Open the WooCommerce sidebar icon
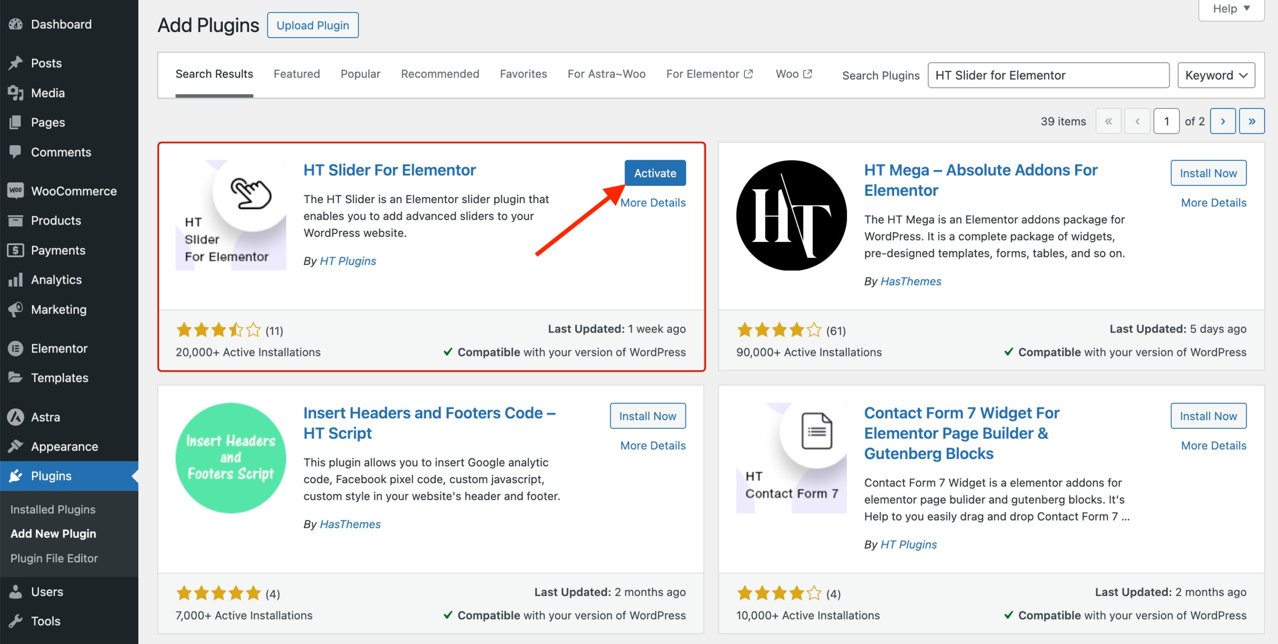 coord(15,191)
